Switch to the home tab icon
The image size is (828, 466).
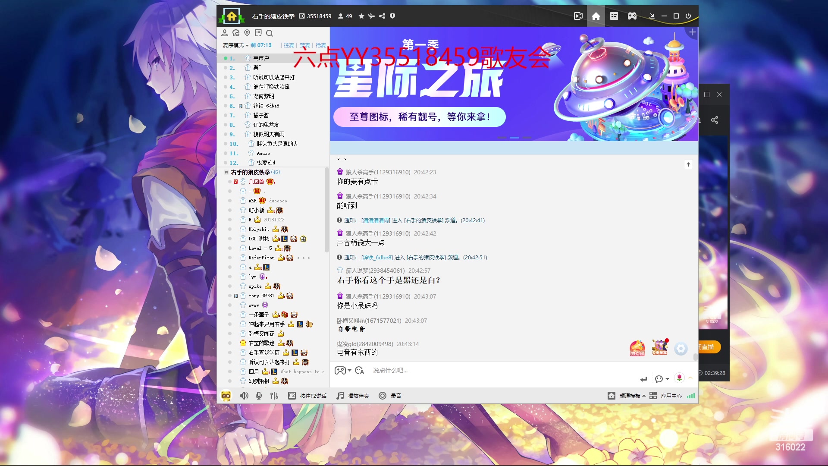[x=596, y=16]
